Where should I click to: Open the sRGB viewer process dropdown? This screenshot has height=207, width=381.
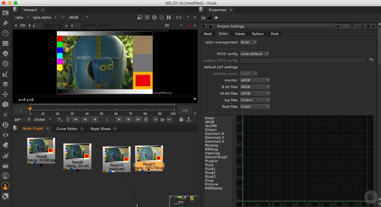coord(78,17)
